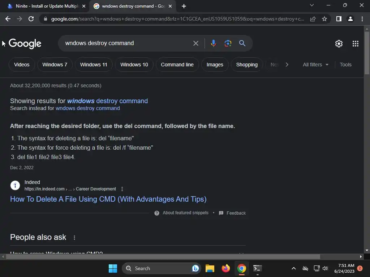Open volume control in system tray
Screen dimensions: 370x277
pos(325,268)
